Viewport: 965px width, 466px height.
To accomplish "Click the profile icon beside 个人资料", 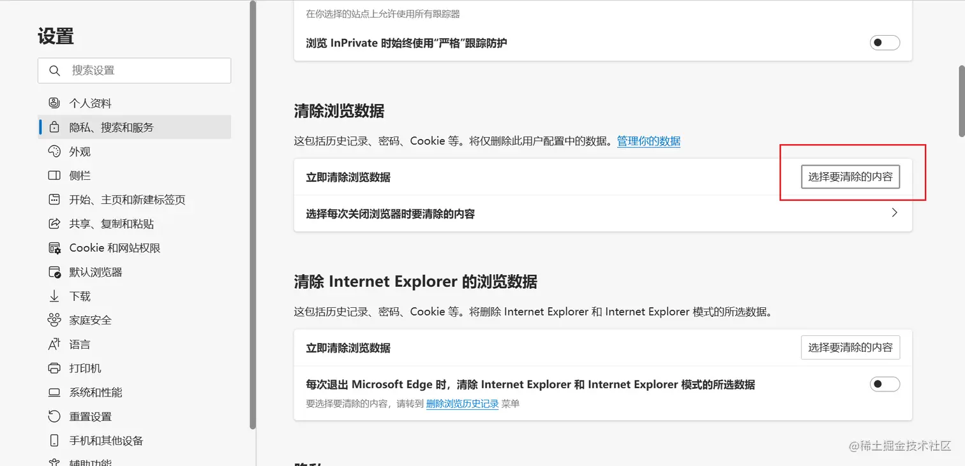I will pyautogui.click(x=54, y=103).
